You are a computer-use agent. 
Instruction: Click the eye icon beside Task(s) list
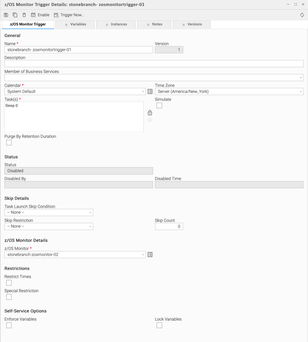pyautogui.click(x=150, y=120)
